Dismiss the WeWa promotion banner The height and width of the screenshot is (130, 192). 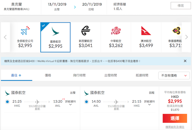tap(185, 61)
